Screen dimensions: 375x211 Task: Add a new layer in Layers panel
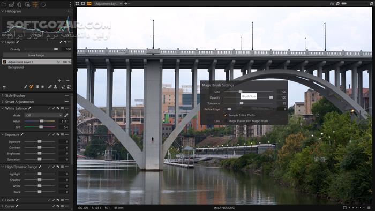pos(59,81)
